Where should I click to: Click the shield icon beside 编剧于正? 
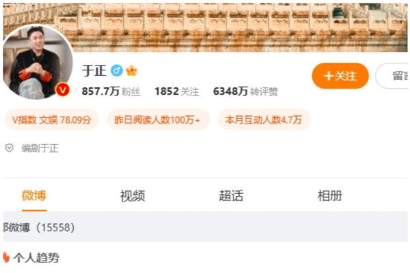click(9, 148)
